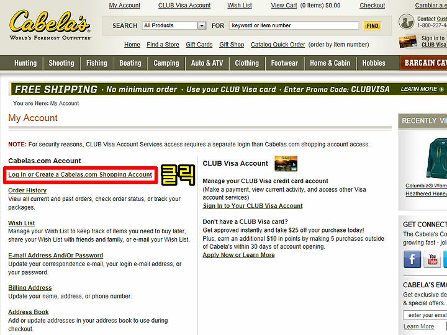Click the Cambiar a español link
Screen dimensions: 447x335
click(431, 6)
